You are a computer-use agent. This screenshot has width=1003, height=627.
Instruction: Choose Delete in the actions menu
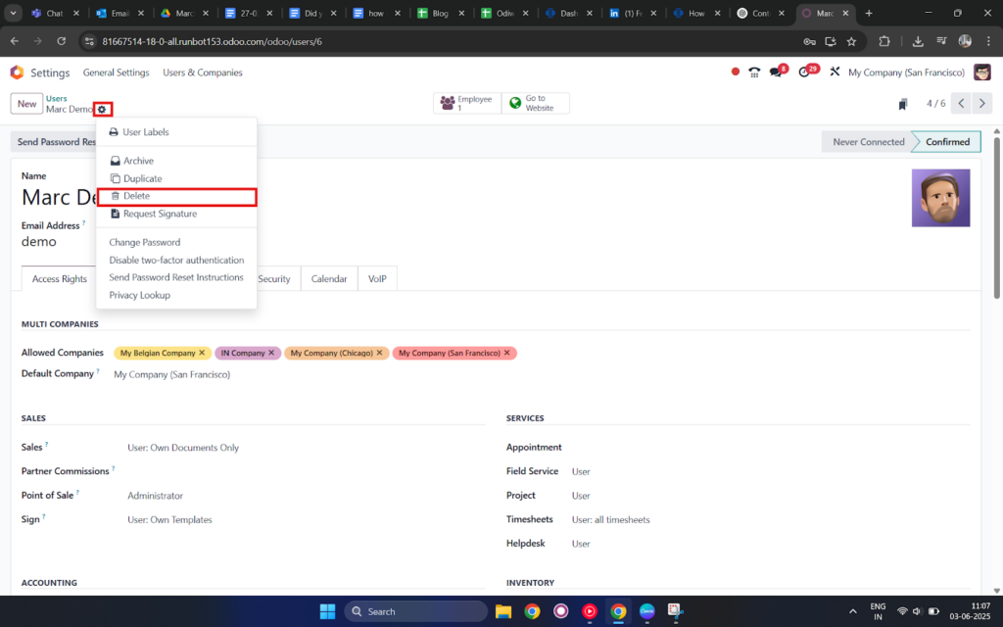176,196
